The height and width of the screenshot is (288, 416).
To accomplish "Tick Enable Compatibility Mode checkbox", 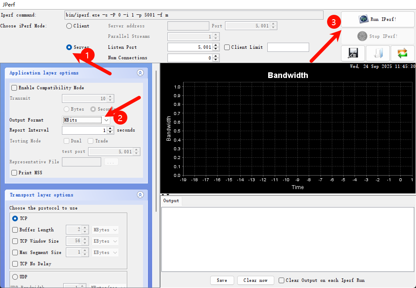I will coord(14,88).
